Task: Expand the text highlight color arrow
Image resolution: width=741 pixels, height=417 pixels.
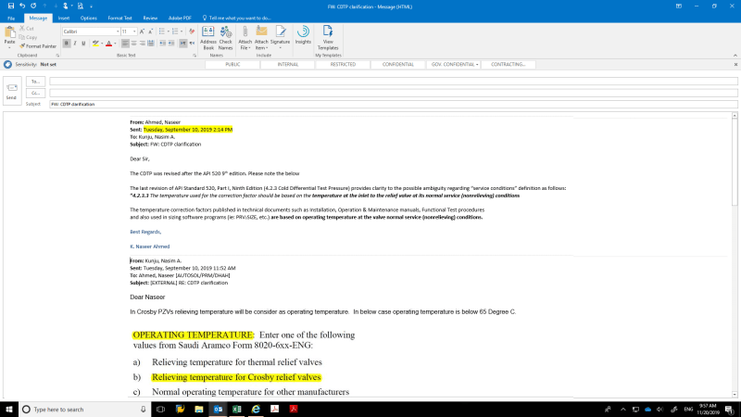Action: [x=102, y=44]
